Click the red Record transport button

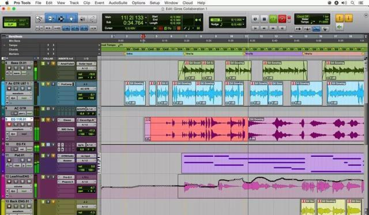(282, 19)
